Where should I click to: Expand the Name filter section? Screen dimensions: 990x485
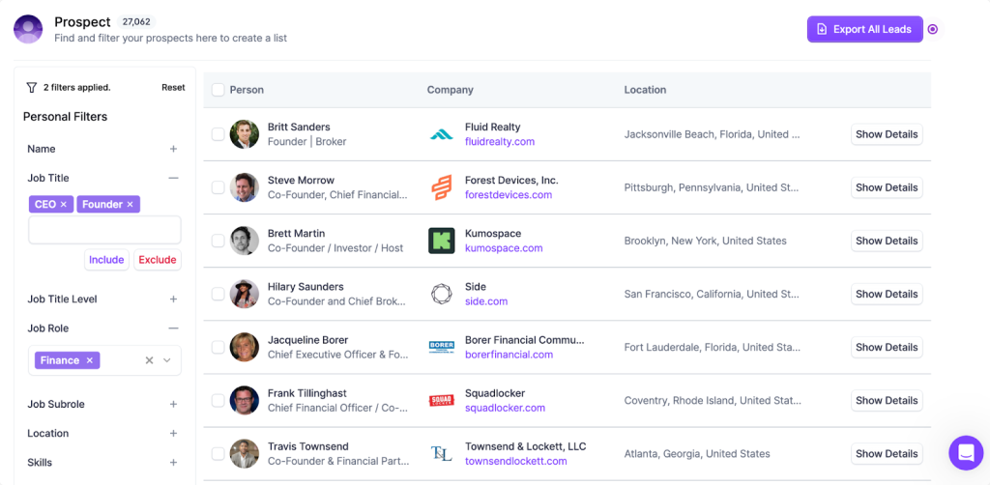(173, 149)
